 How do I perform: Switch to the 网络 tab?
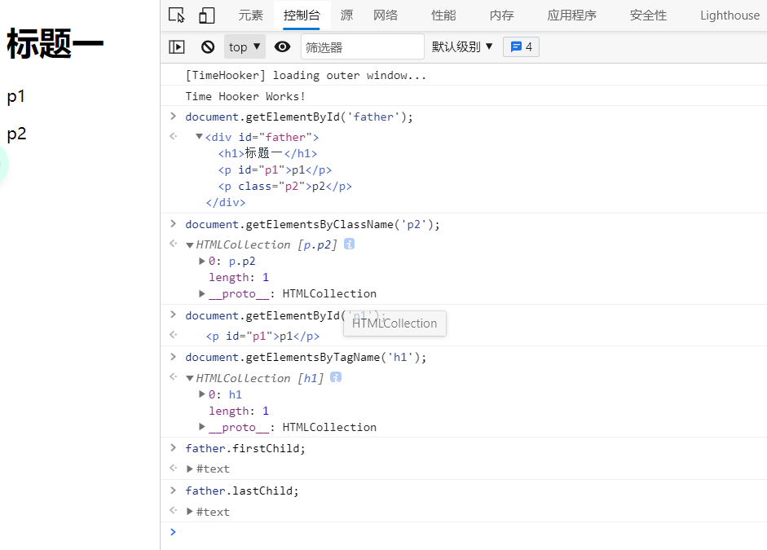click(386, 15)
